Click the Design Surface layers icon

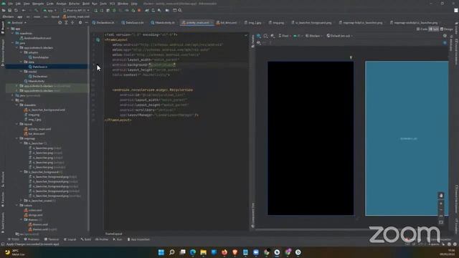[259, 36]
